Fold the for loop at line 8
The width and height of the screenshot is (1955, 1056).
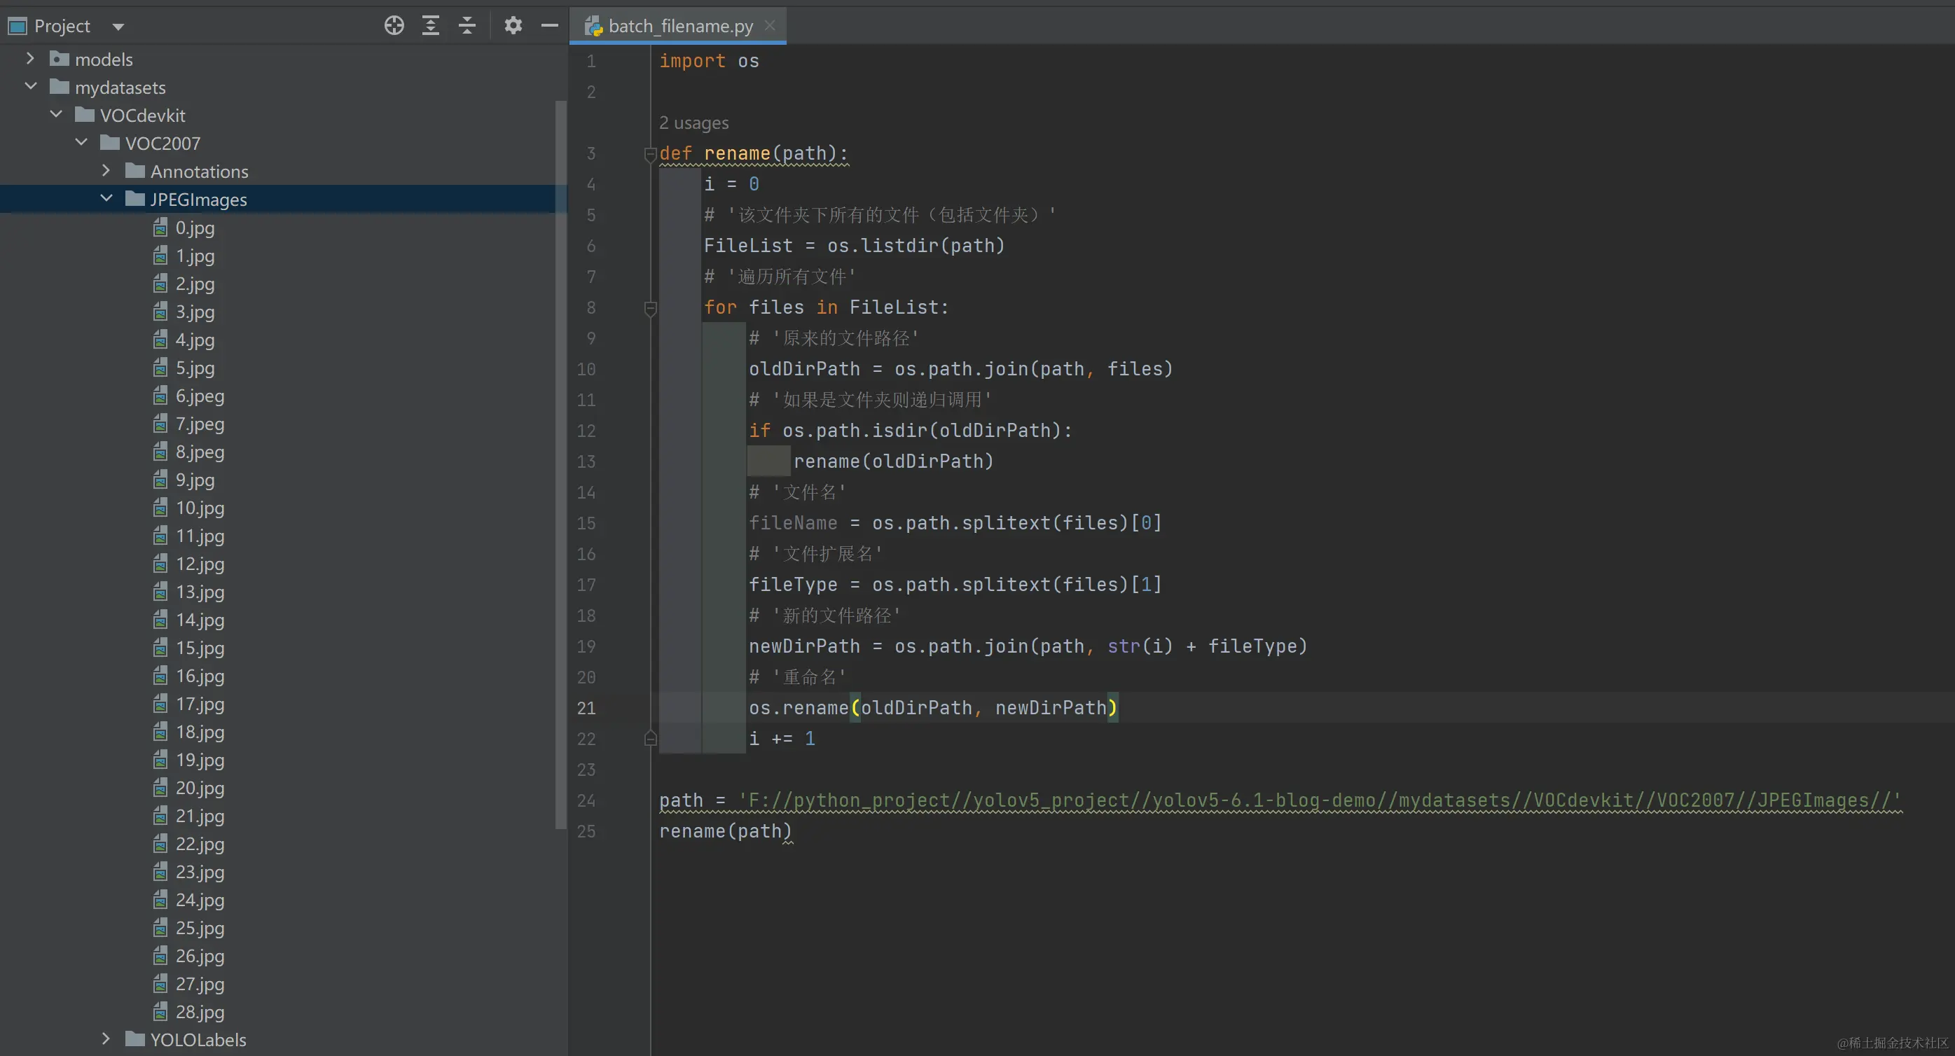click(x=651, y=308)
